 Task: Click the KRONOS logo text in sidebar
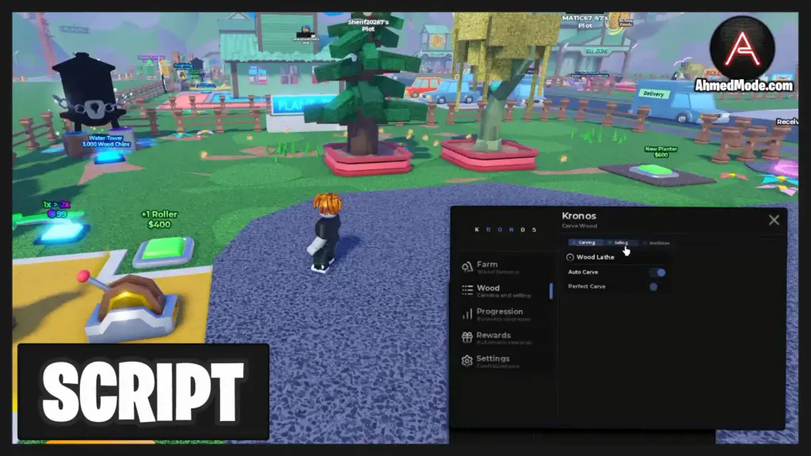(x=505, y=230)
